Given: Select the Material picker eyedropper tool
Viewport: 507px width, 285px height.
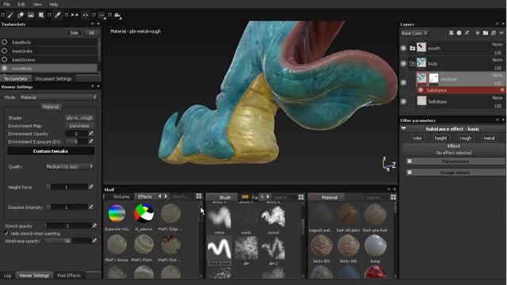Looking at the screenshot, I should [58, 15].
